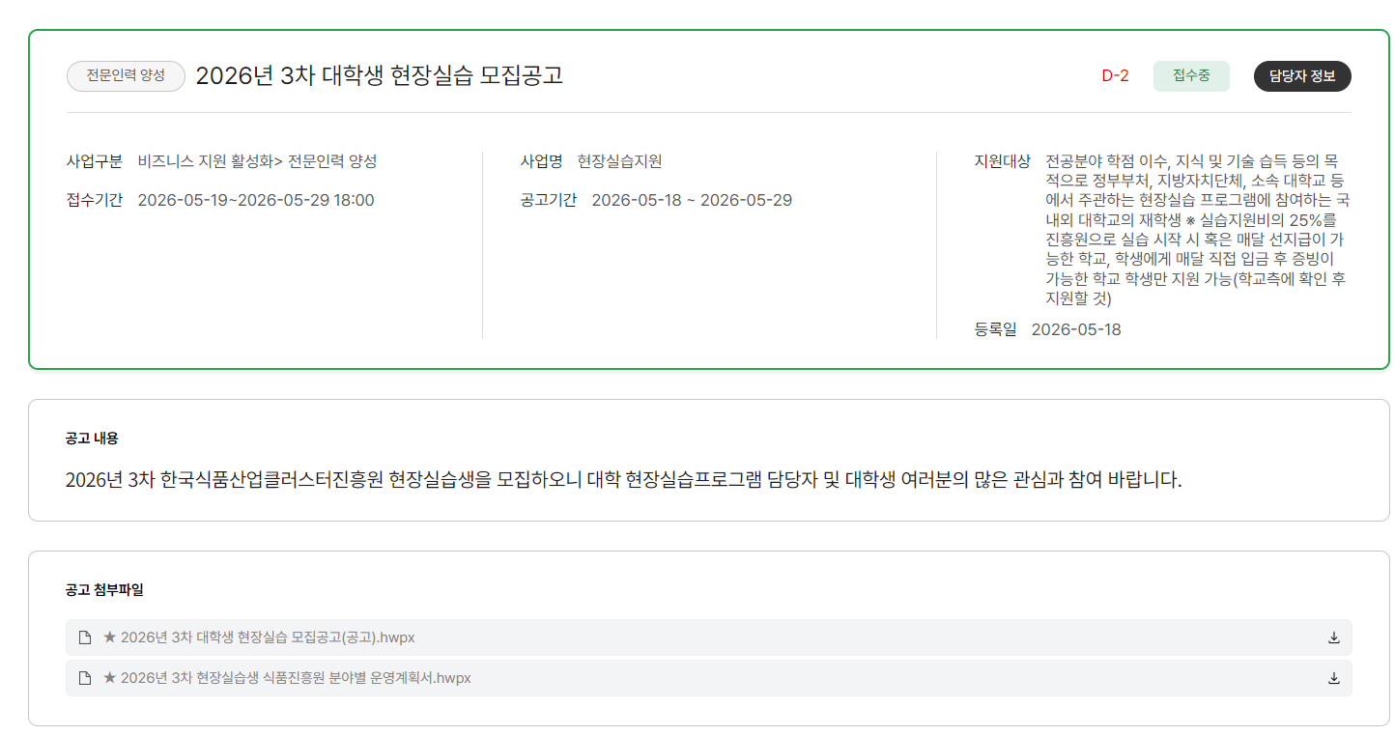Click the 접수기간 label
1395x736 pixels.
point(95,200)
